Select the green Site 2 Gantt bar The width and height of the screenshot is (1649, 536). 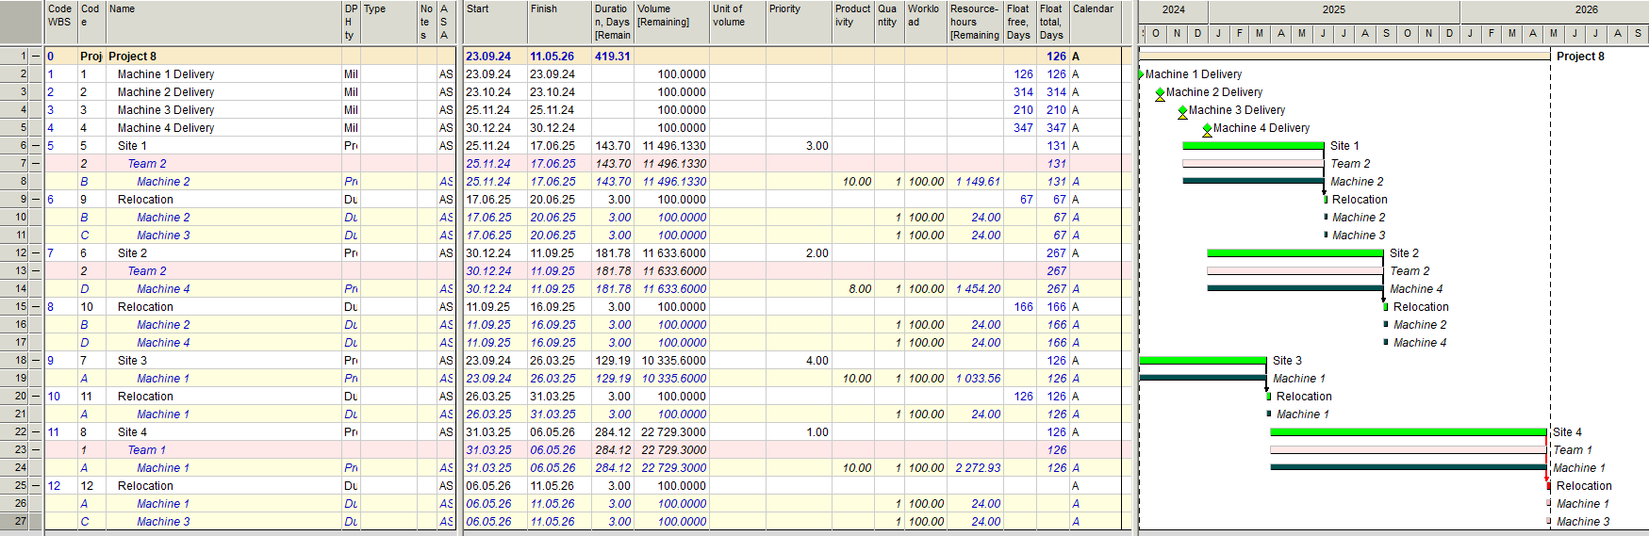[x=1295, y=253]
